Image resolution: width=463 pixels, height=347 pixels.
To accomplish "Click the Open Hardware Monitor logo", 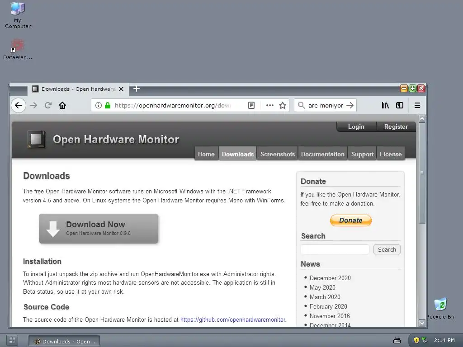I will pos(36,139).
